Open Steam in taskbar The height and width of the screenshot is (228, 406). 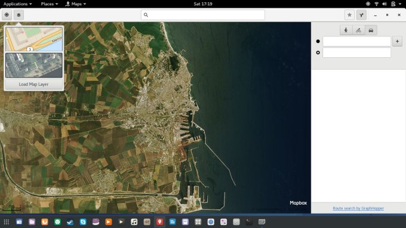(70, 222)
